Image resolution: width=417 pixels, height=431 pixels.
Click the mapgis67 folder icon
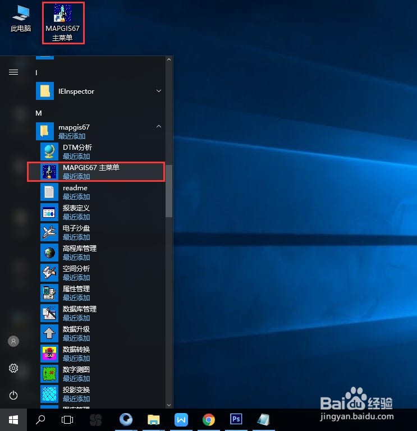coord(45,131)
